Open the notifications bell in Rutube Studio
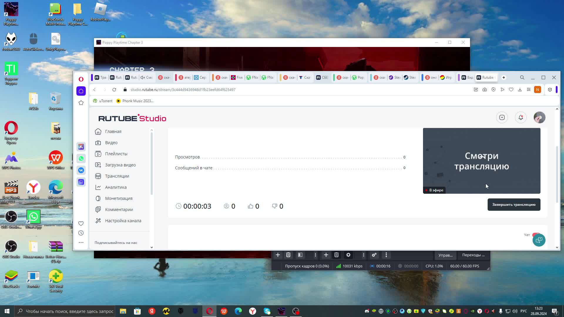 521,117
